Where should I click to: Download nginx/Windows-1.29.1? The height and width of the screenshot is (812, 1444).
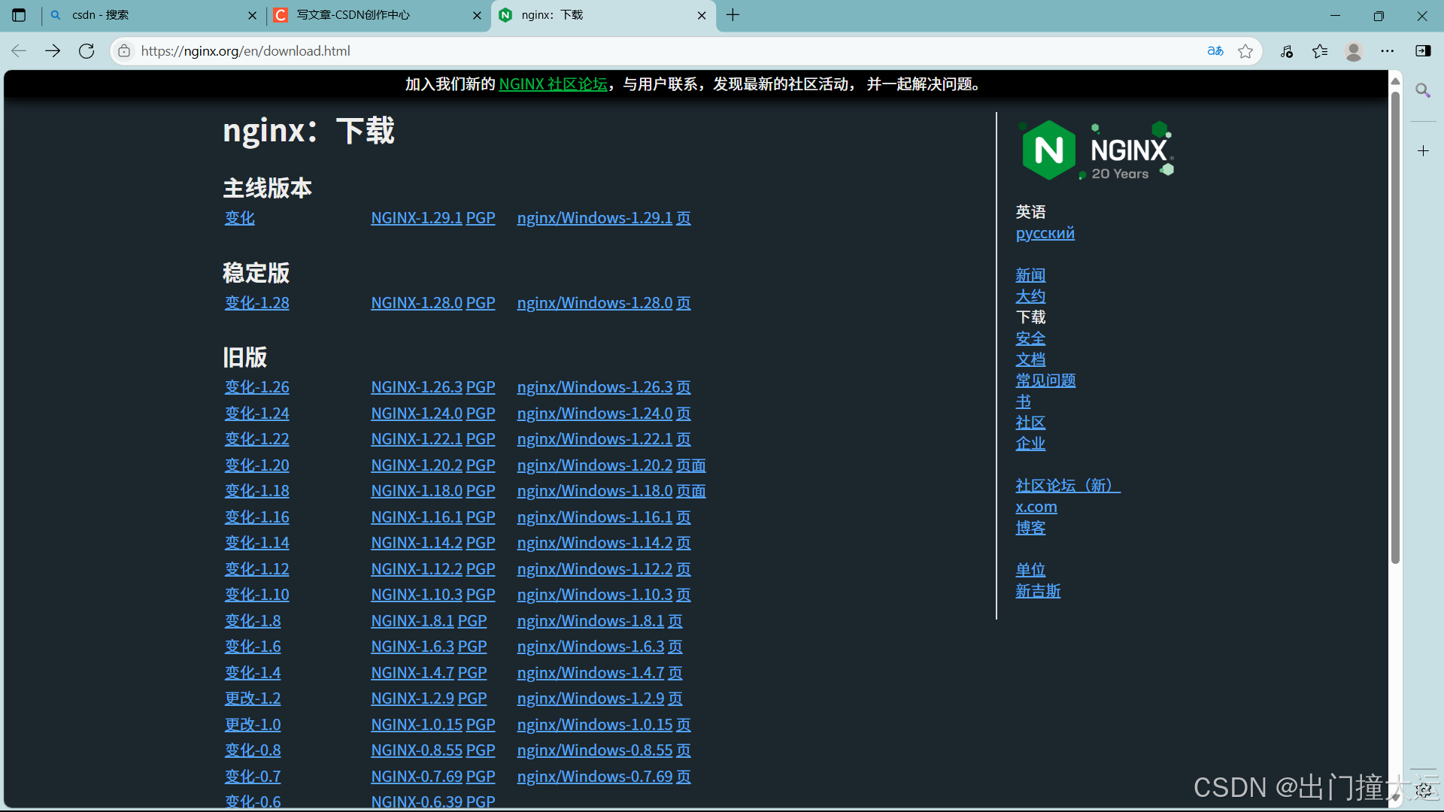tap(595, 218)
